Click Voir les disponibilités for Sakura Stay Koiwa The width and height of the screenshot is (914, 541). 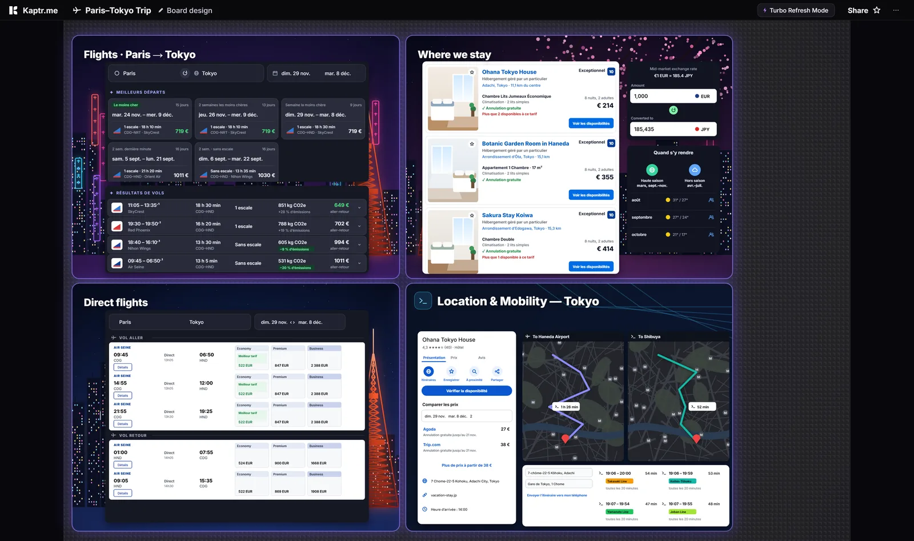coord(591,266)
